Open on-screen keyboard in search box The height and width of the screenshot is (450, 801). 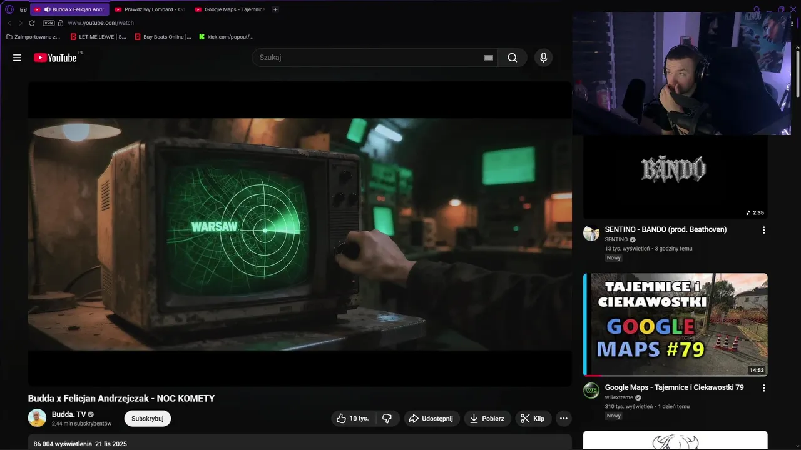pyautogui.click(x=489, y=57)
